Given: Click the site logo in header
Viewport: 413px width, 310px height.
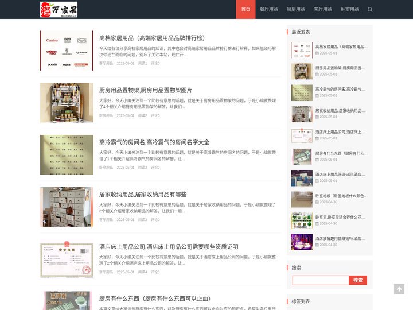Looking at the screenshot, I should pyautogui.click(x=59, y=10).
